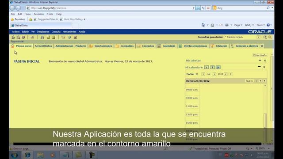
Task: Open the year dropdown in Fecha
Action: click(x=226, y=74)
